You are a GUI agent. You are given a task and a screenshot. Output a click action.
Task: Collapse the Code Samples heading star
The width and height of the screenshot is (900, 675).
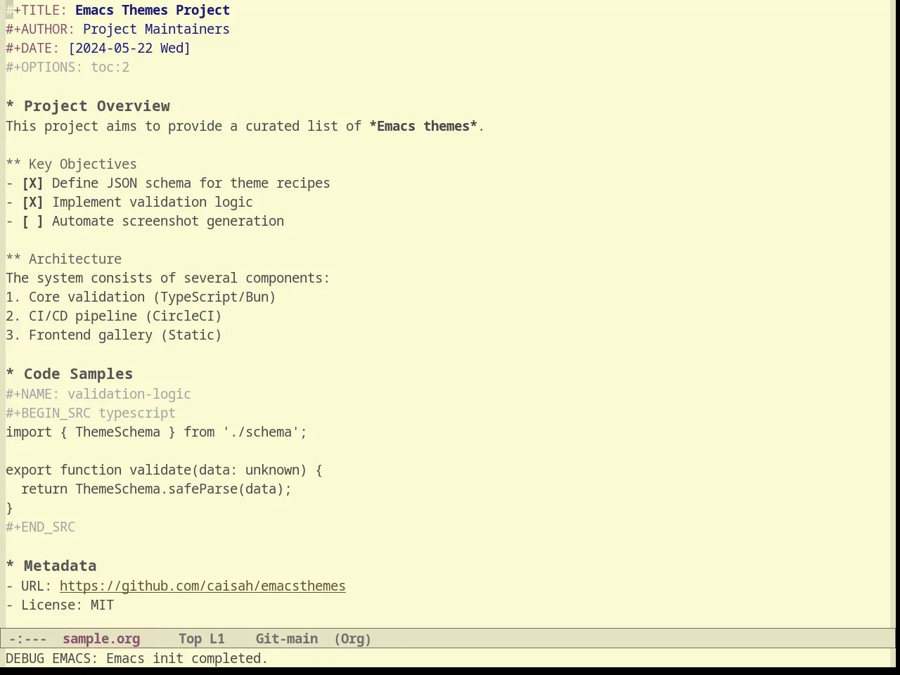tap(10, 374)
